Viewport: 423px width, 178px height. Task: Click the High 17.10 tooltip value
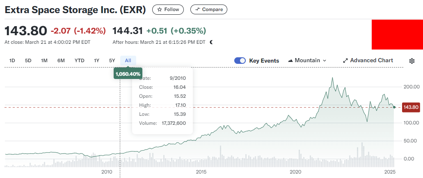tap(180, 105)
